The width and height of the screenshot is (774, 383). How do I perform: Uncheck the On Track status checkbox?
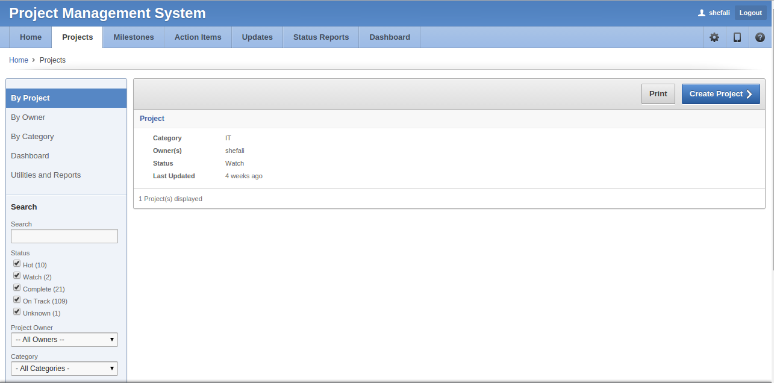tap(17, 300)
